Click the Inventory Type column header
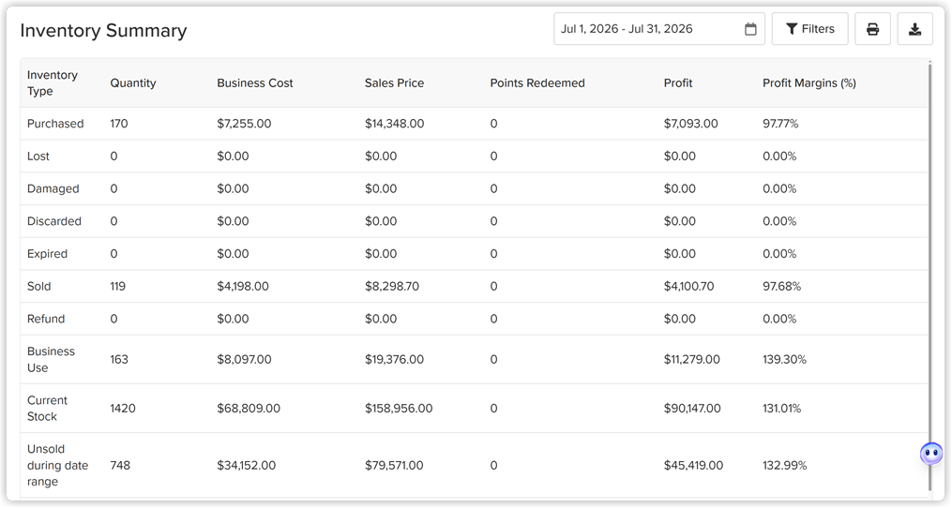952x508 pixels. click(53, 83)
